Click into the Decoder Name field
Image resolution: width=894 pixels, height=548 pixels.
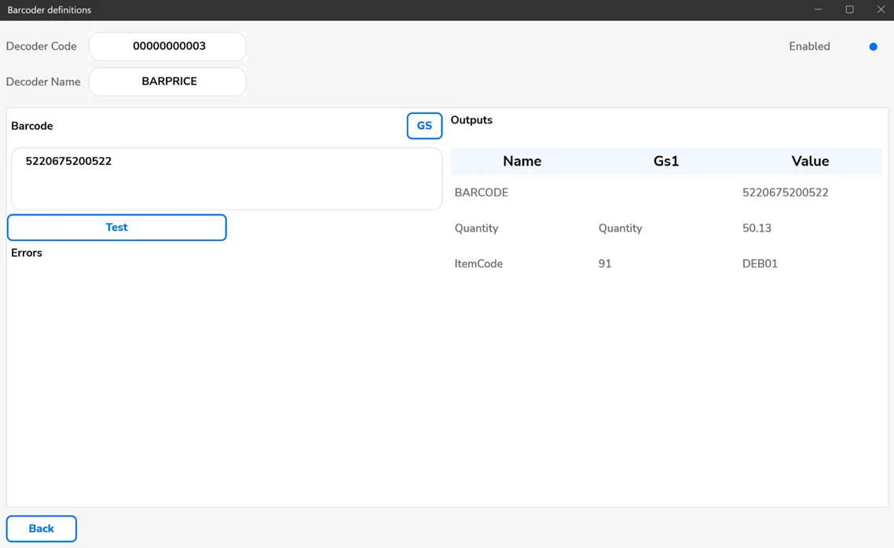(168, 82)
